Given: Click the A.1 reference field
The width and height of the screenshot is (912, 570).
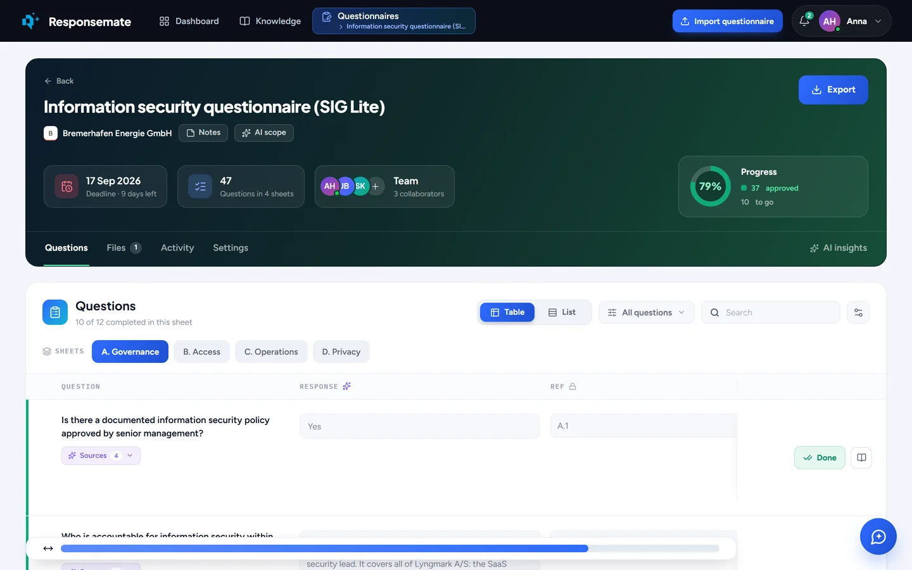Looking at the screenshot, I should (x=643, y=426).
